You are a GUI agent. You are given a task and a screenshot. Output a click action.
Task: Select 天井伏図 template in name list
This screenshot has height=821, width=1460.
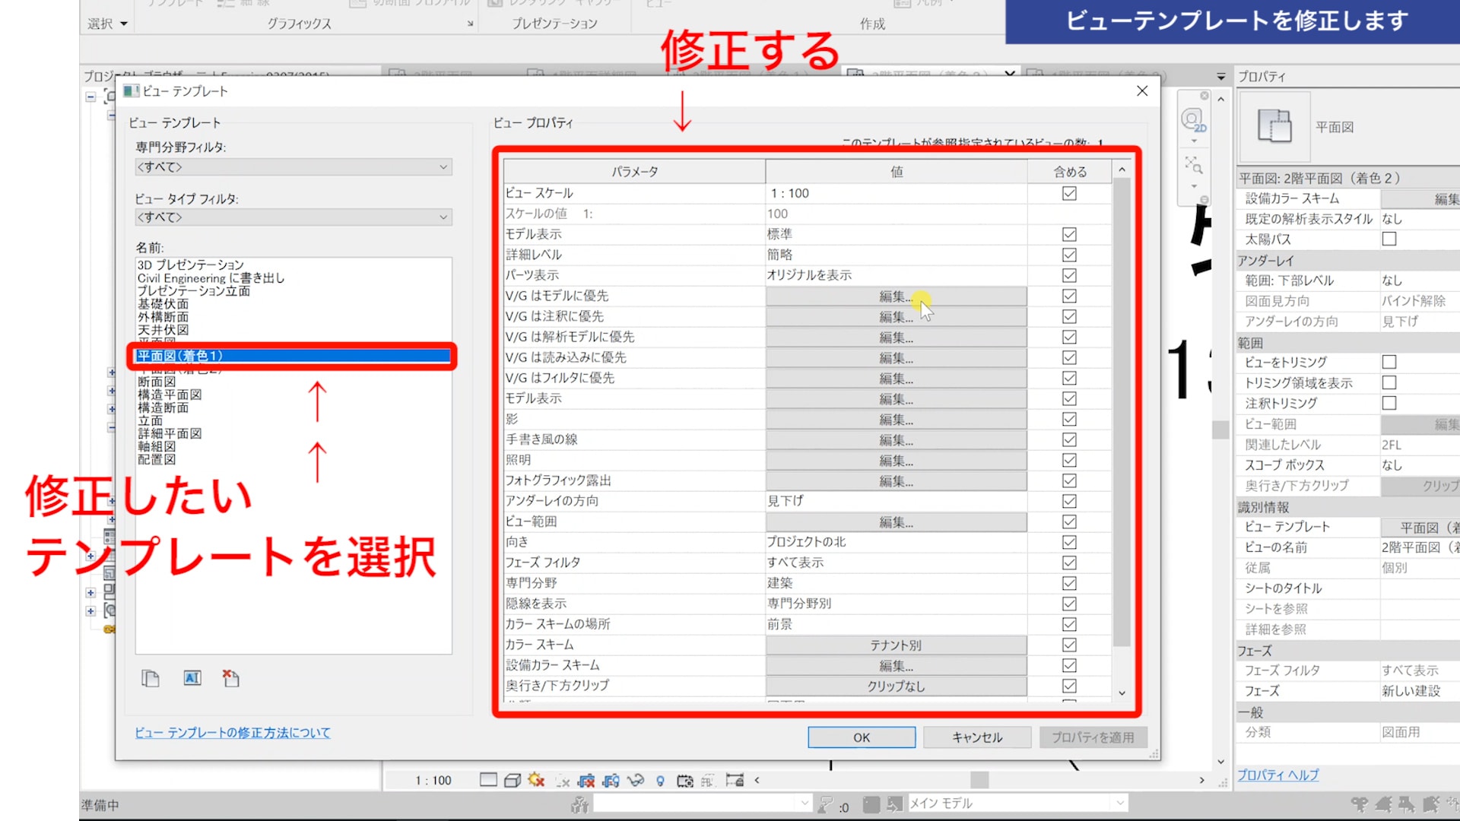pyautogui.click(x=163, y=330)
